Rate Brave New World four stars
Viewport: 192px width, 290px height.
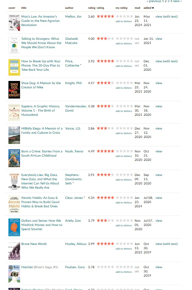click(x=128, y=244)
